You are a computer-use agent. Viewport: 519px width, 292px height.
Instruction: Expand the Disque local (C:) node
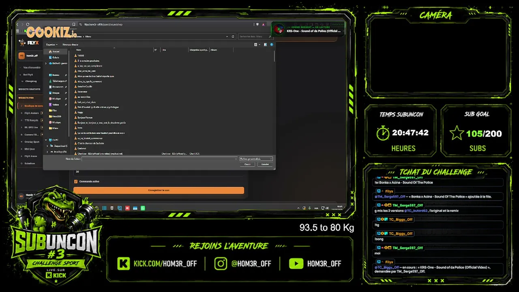click(x=47, y=146)
